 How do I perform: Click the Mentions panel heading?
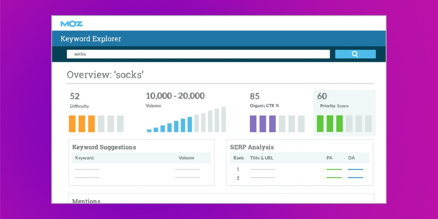[86, 201]
